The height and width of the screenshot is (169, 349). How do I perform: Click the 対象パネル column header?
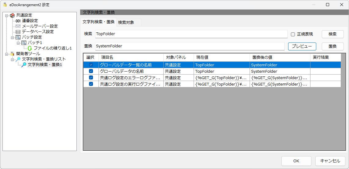pos(179,57)
